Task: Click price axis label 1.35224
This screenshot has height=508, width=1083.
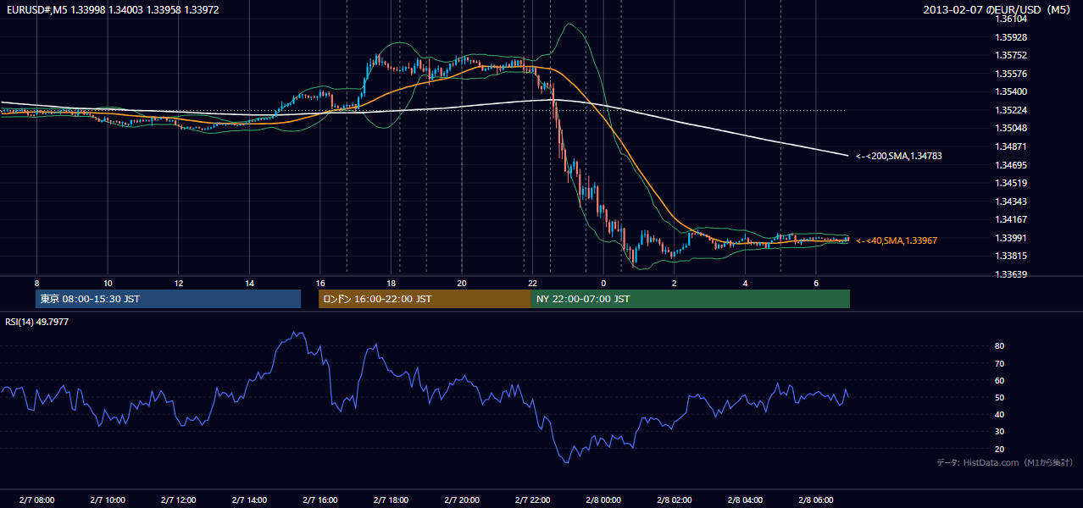Action: point(1011,110)
